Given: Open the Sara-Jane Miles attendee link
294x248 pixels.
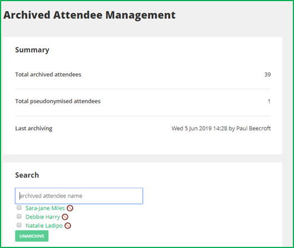Looking at the screenshot, I should pos(45,208).
